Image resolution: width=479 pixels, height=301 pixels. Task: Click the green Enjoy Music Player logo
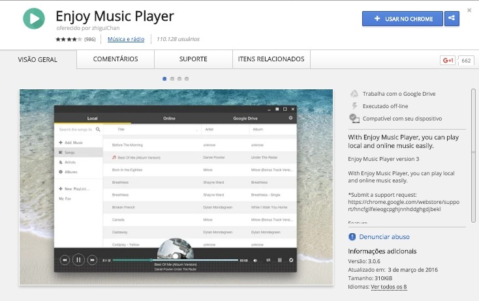pos(33,18)
